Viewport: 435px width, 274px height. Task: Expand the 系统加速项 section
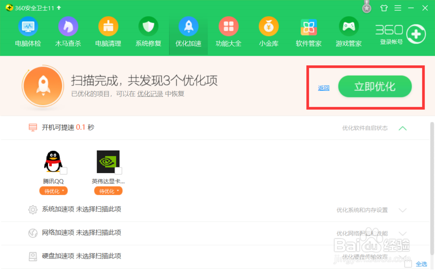click(402, 209)
